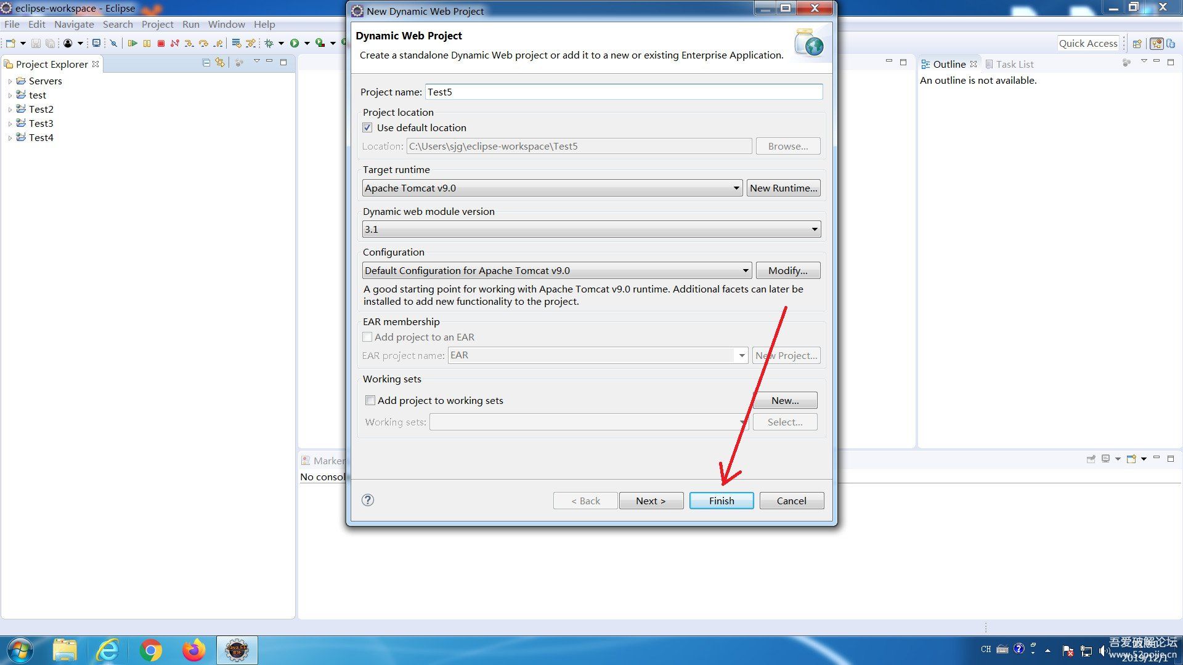This screenshot has height=665, width=1183.
Task: Click the red Terminate icon in the toolbar
Action: [161, 43]
